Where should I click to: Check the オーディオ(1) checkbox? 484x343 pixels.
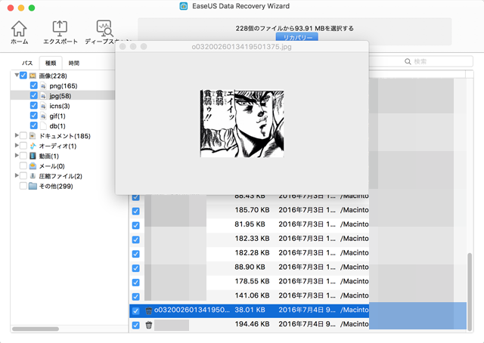click(23, 146)
